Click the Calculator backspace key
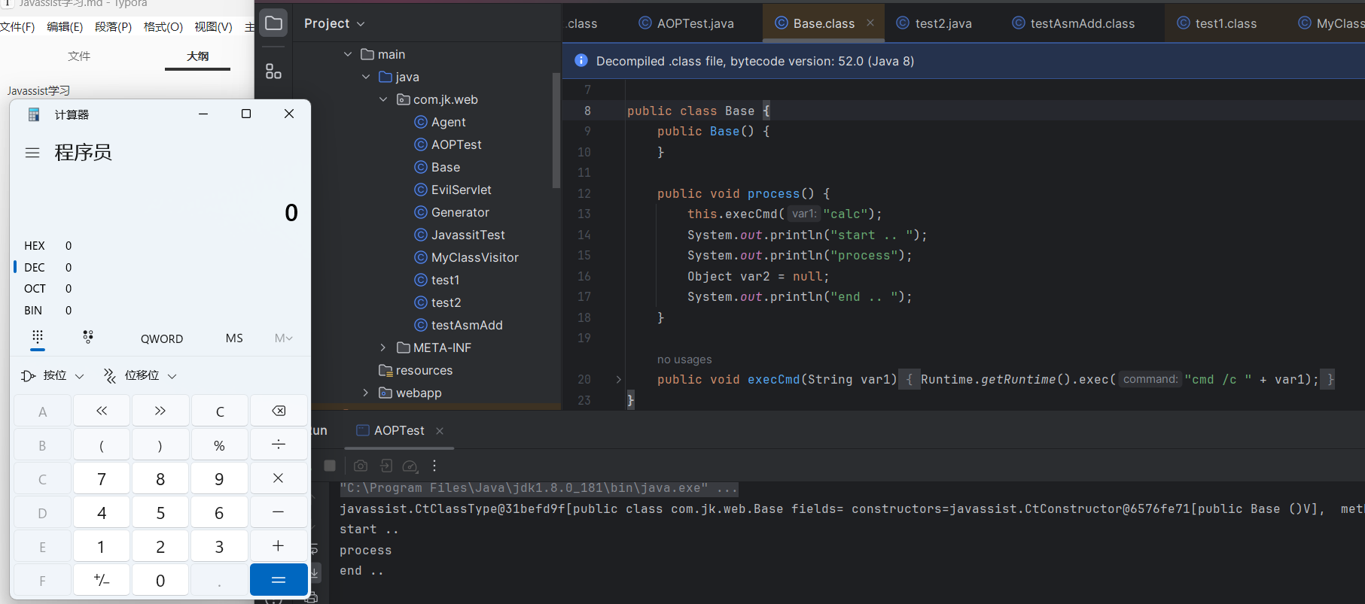The height and width of the screenshot is (604, 1365). (x=279, y=411)
